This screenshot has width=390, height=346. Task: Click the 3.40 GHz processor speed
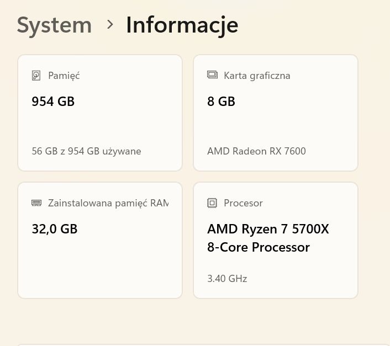click(x=227, y=279)
